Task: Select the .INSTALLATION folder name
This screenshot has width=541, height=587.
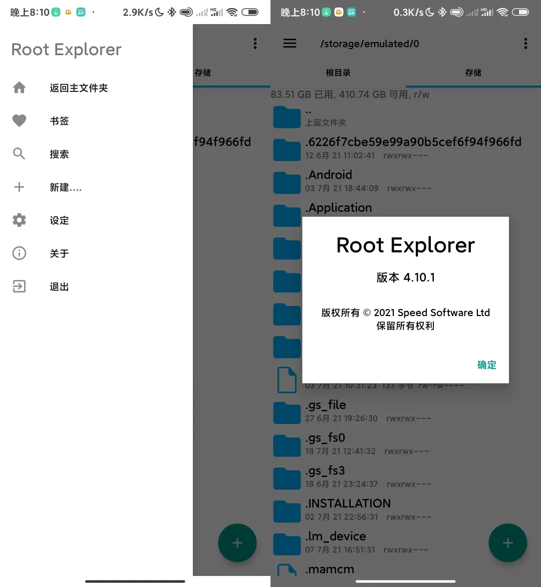Action: coord(348,504)
